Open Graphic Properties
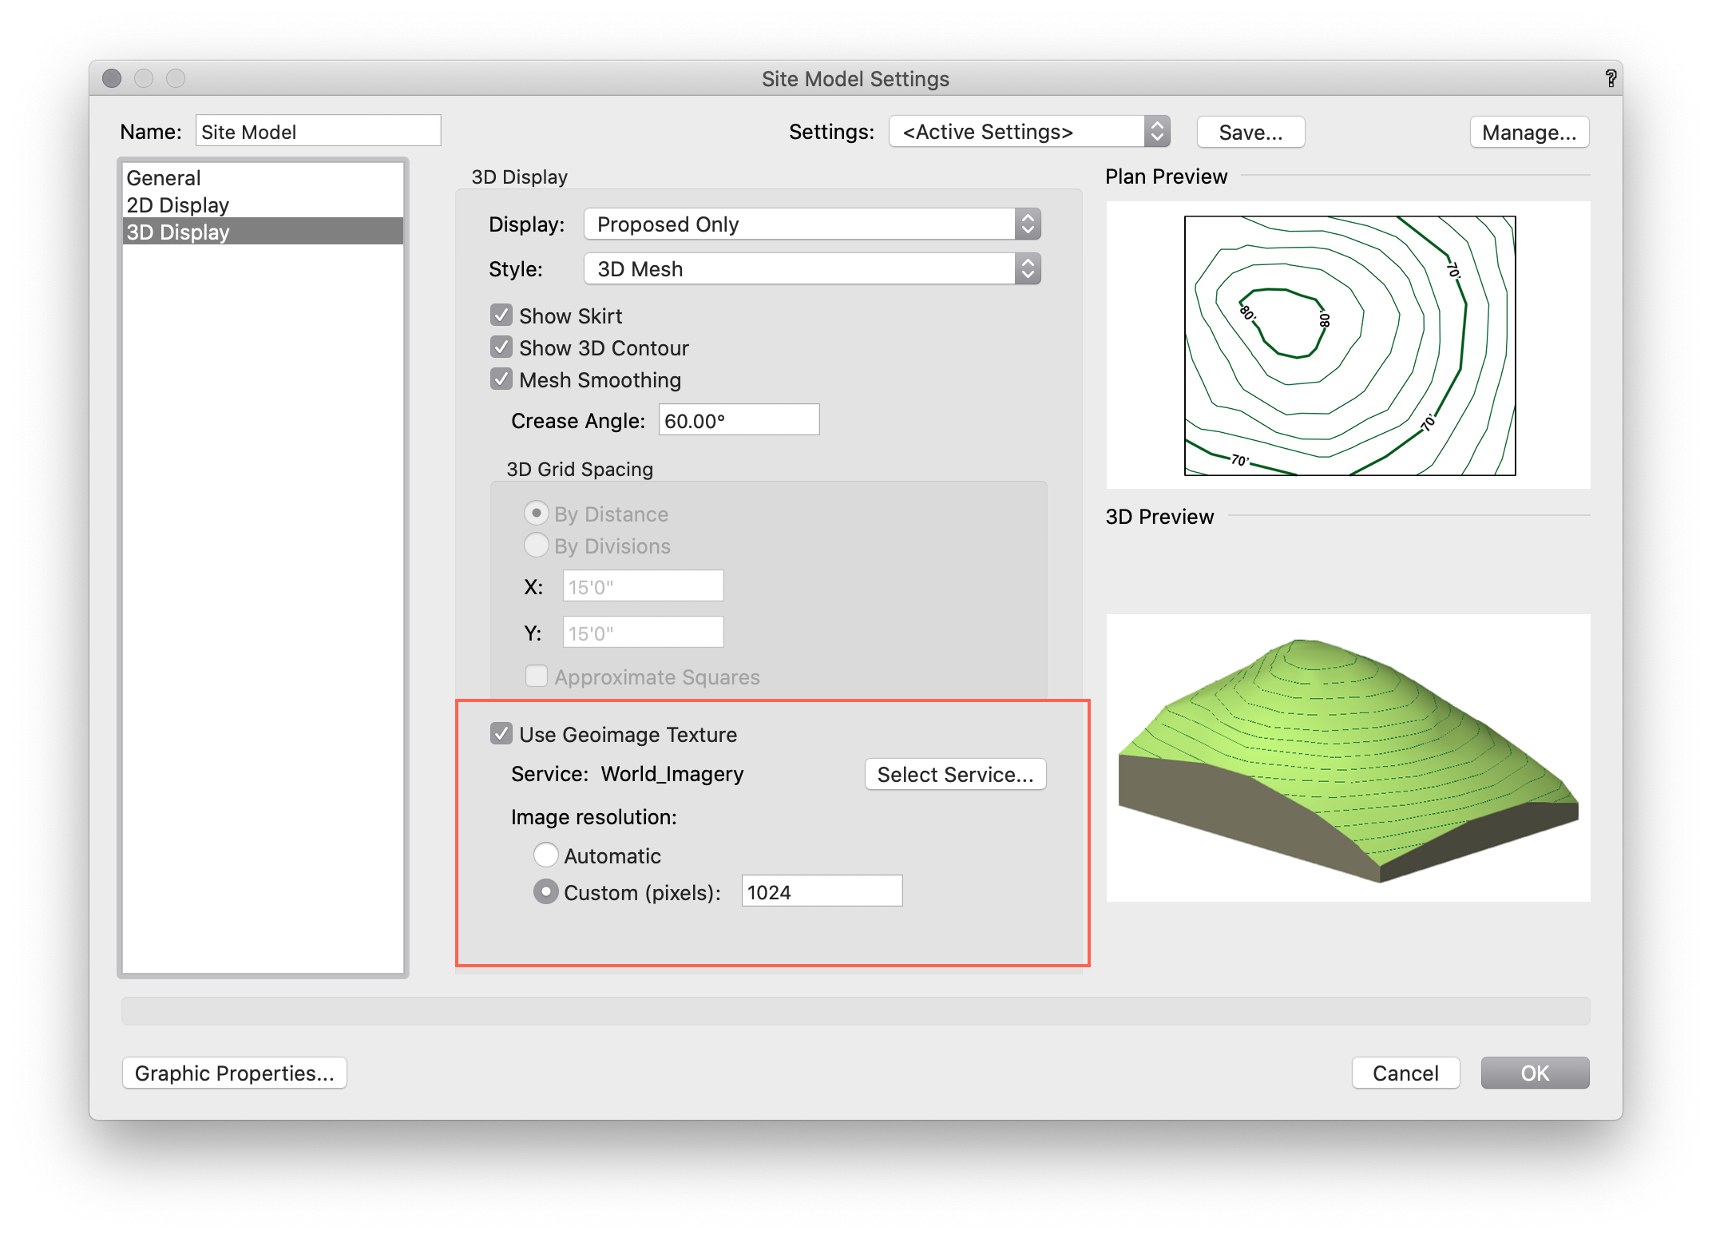The width and height of the screenshot is (1712, 1238). [x=234, y=1073]
